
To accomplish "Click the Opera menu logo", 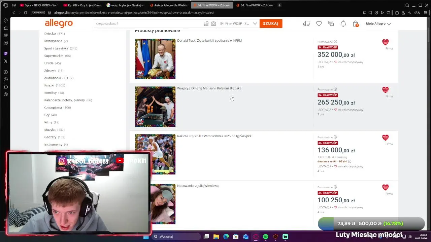I will point(6,5).
